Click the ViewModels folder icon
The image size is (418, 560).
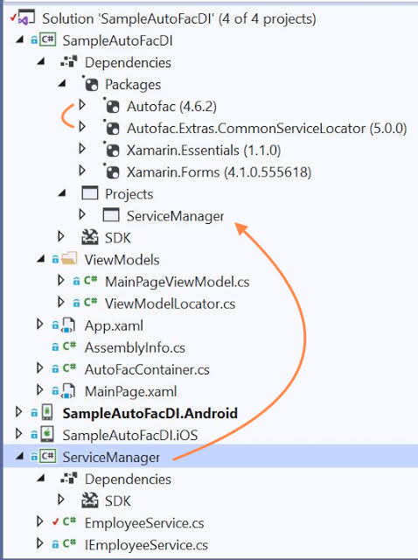69,259
